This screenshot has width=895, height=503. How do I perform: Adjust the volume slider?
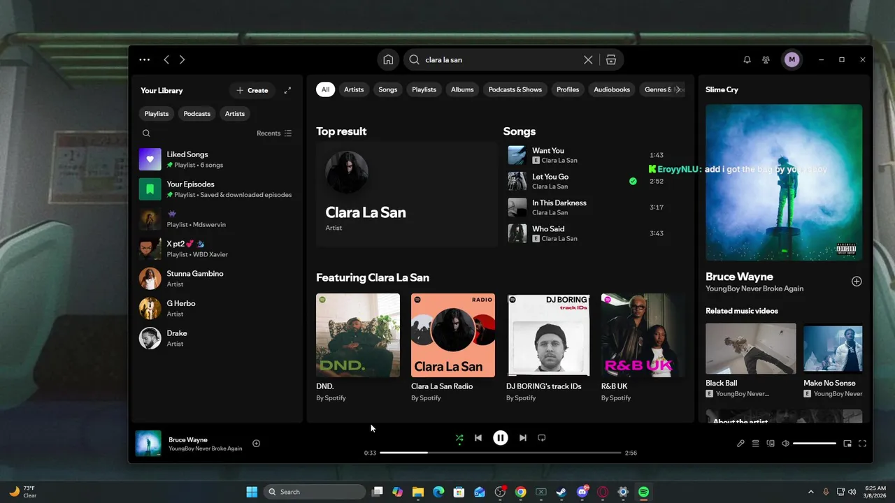[x=815, y=444]
